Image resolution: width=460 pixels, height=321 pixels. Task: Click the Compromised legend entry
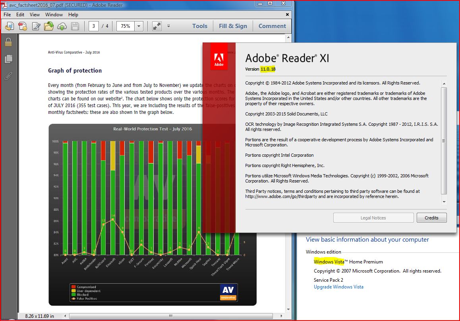click(84, 287)
